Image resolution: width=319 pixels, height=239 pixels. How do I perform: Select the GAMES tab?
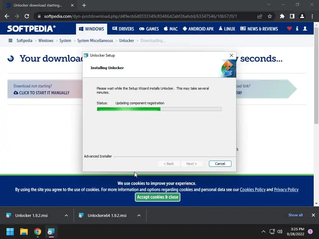click(x=149, y=29)
